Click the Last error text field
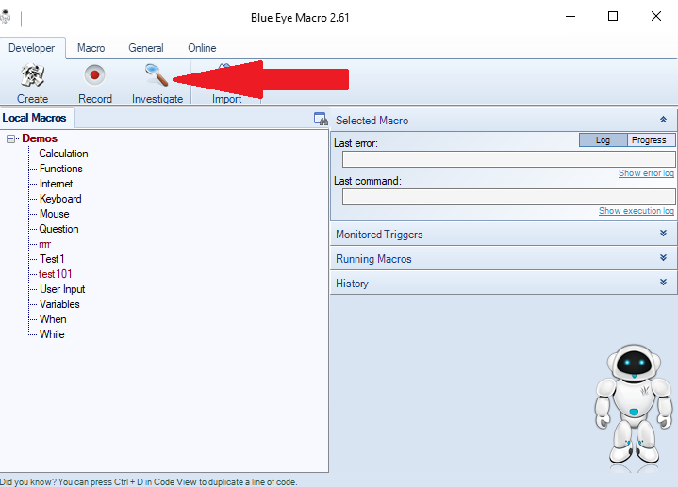 508,159
